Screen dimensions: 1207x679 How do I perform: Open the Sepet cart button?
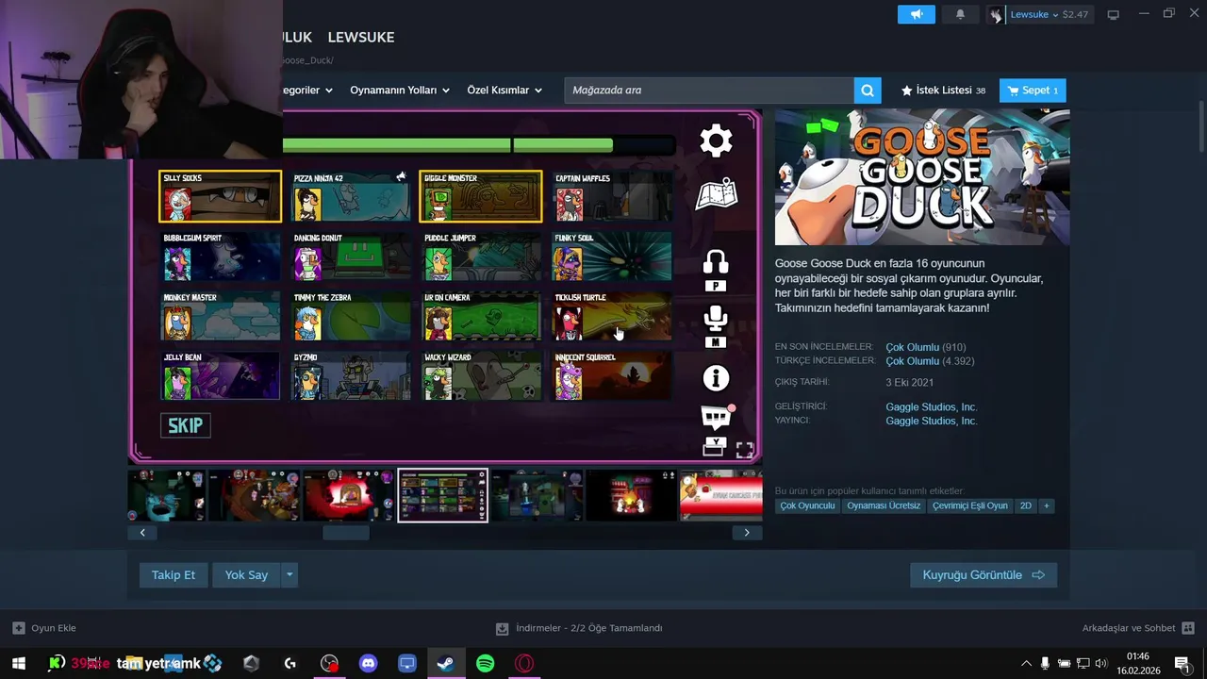click(1033, 91)
